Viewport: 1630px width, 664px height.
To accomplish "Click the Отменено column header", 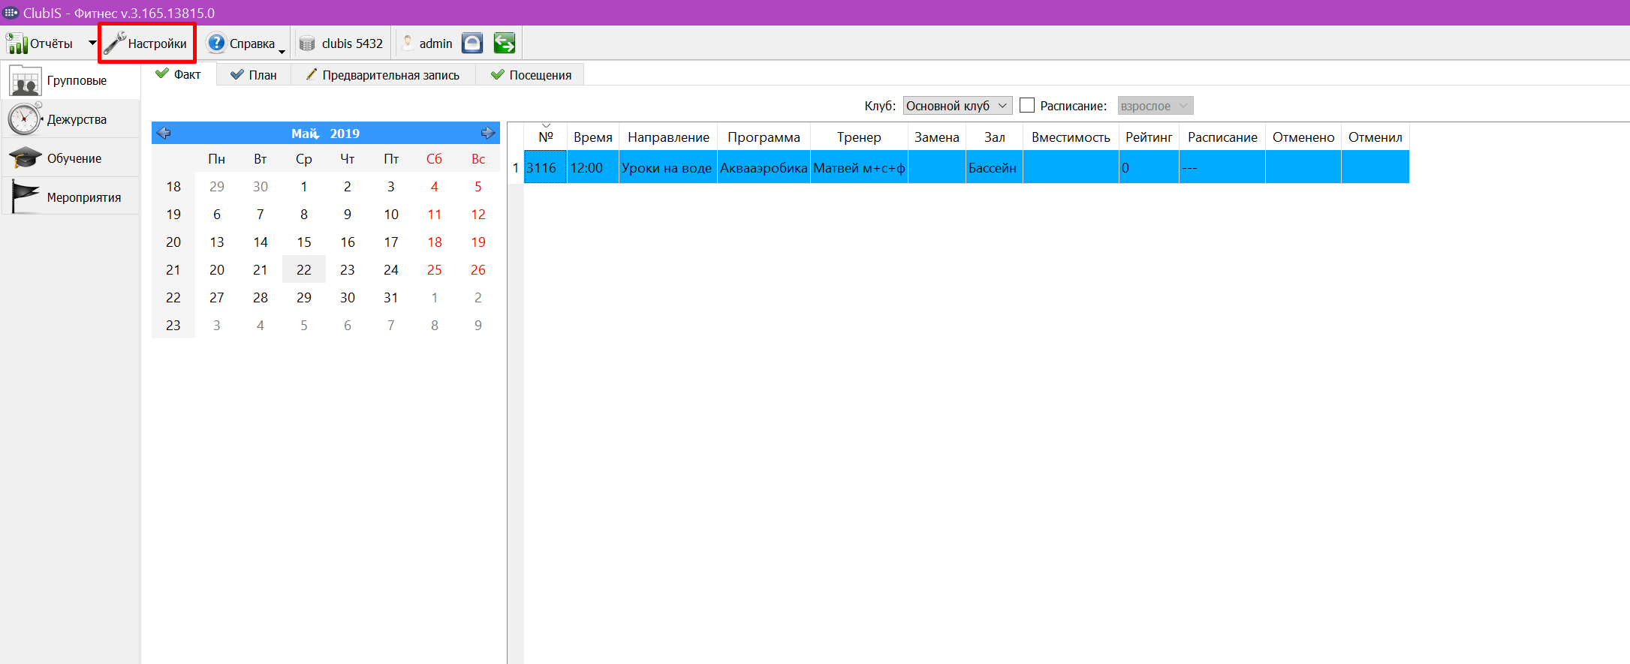I will coord(1303,137).
